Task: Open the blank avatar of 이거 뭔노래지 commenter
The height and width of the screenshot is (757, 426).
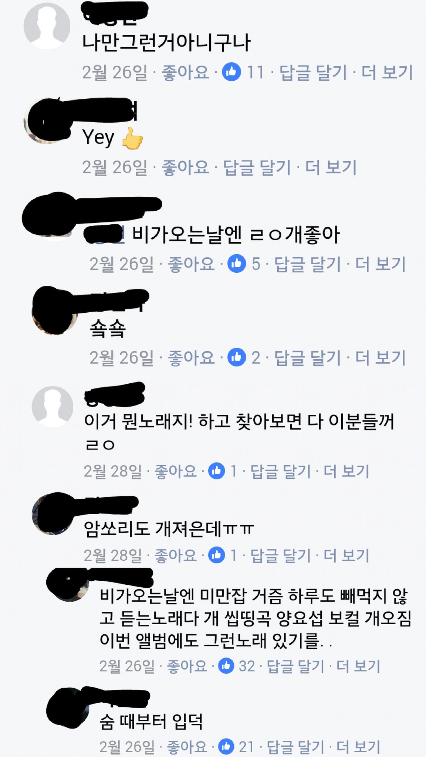Action: 53,407
